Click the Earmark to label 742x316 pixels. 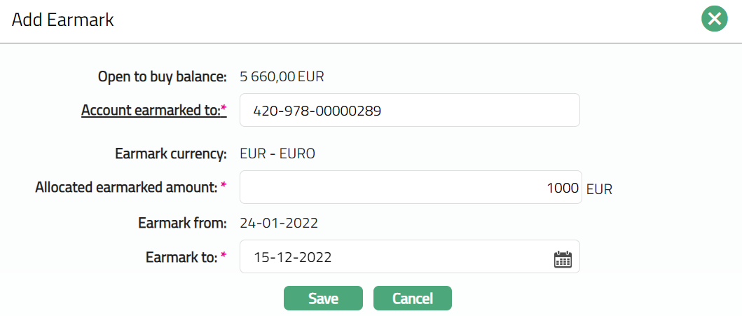click(181, 257)
